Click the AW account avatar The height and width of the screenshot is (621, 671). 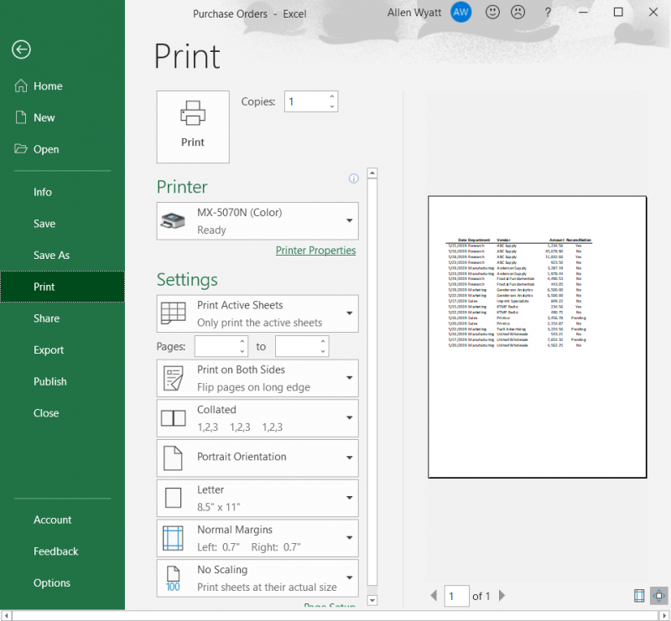point(460,13)
